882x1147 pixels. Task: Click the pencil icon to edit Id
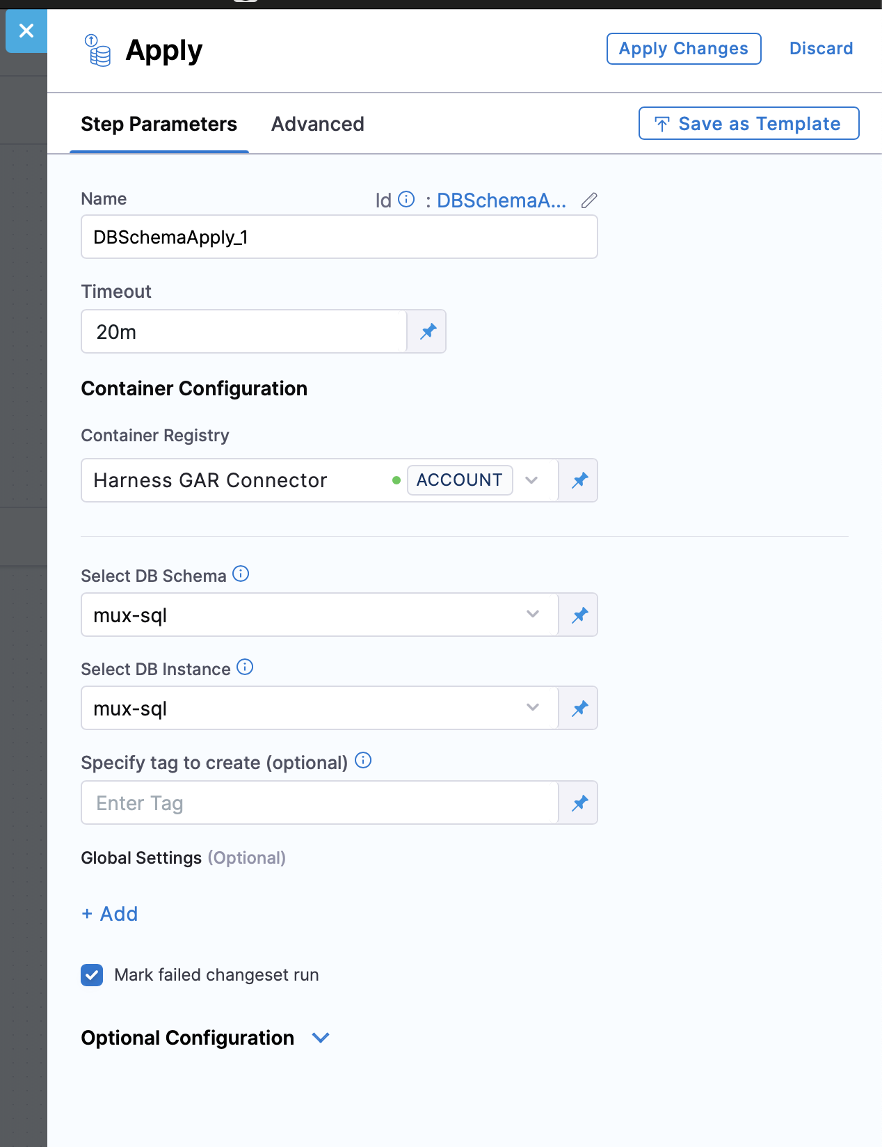[x=589, y=200]
